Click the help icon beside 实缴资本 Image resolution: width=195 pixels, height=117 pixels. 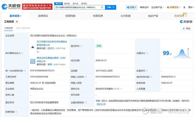point(147,71)
